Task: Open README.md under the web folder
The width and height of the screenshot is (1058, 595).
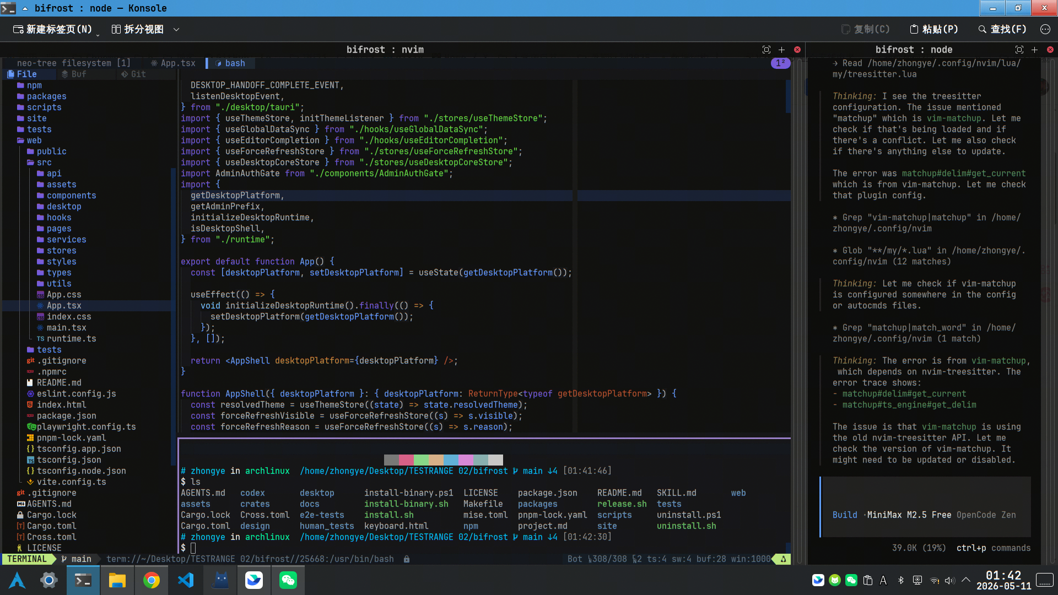Action: [x=54, y=383]
